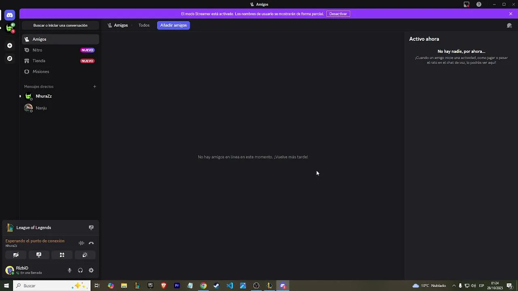
Task: Disconnect from the call
Action: tap(91, 243)
